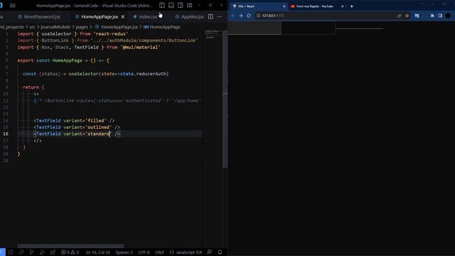Place cursor in 'standard' on line 16
This screenshot has width=455, height=256.
(x=99, y=134)
